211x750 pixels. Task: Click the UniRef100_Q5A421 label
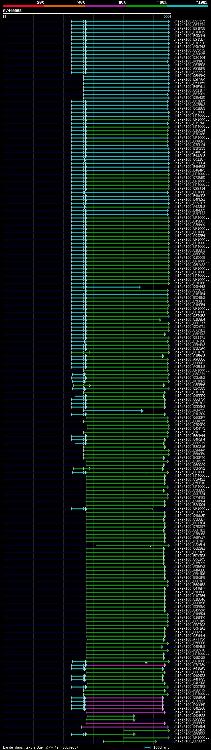tap(189, 479)
